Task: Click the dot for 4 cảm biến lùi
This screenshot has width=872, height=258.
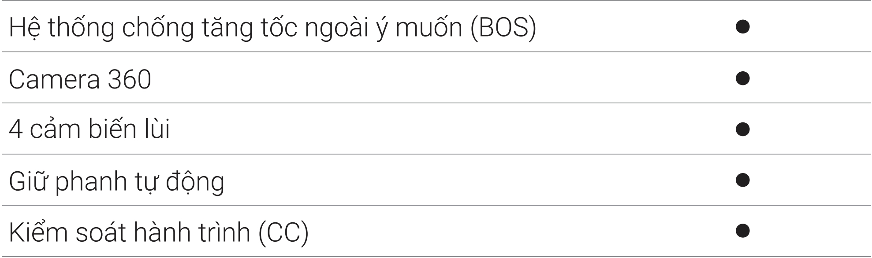Action: click(x=743, y=129)
